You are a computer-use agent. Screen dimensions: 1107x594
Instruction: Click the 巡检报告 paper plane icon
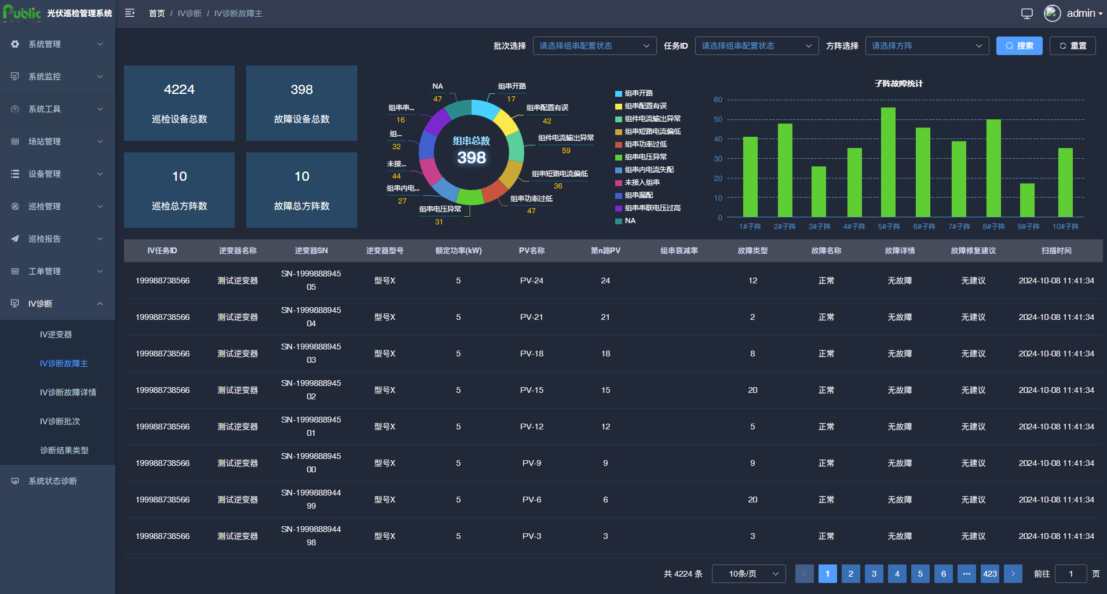[x=15, y=239]
